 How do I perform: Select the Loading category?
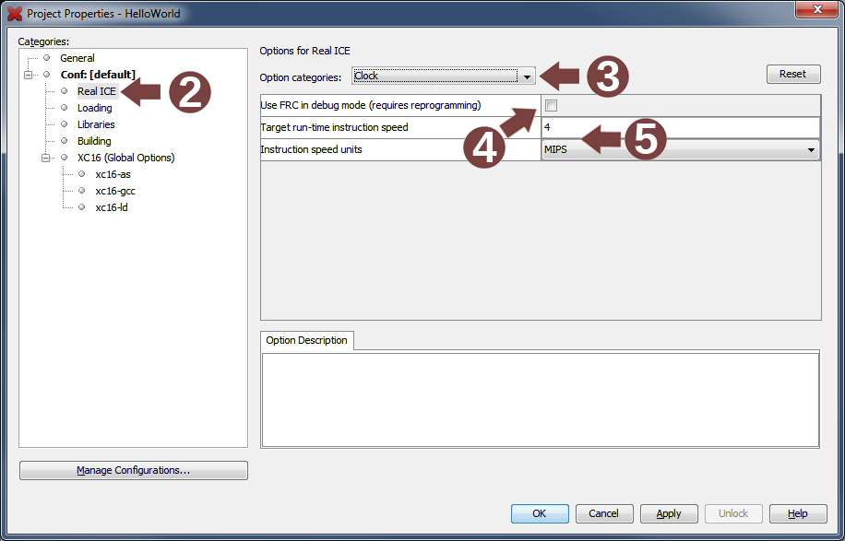94,108
